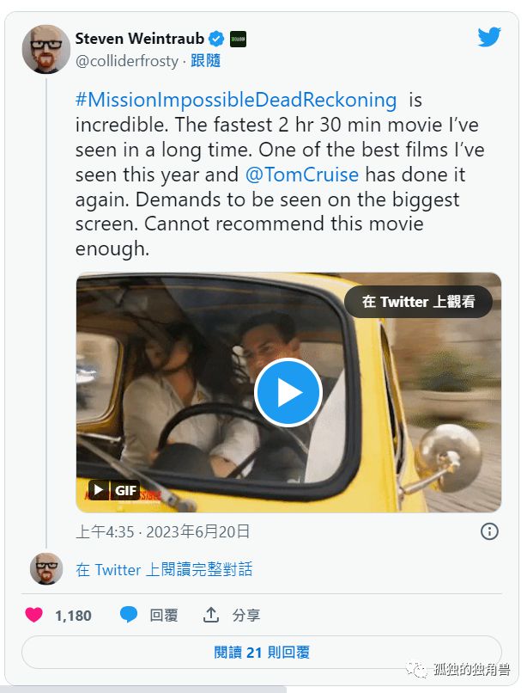Click the Steven Weintraub display name
The image size is (527, 693).
coord(141,39)
